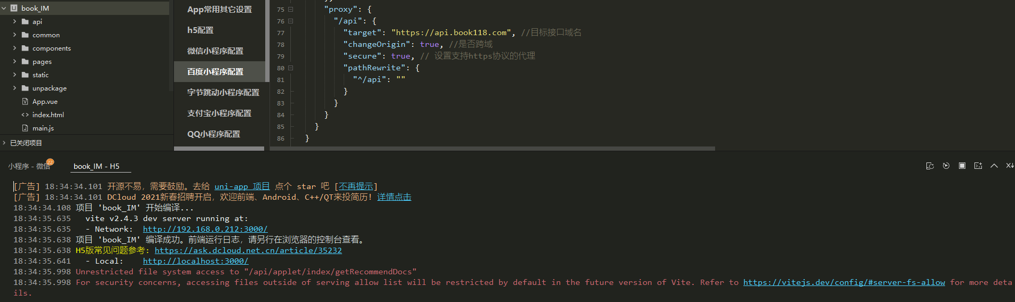The height and width of the screenshot is (302, 1015).
Task: Open the App.vue file
Action: (45, 102)
